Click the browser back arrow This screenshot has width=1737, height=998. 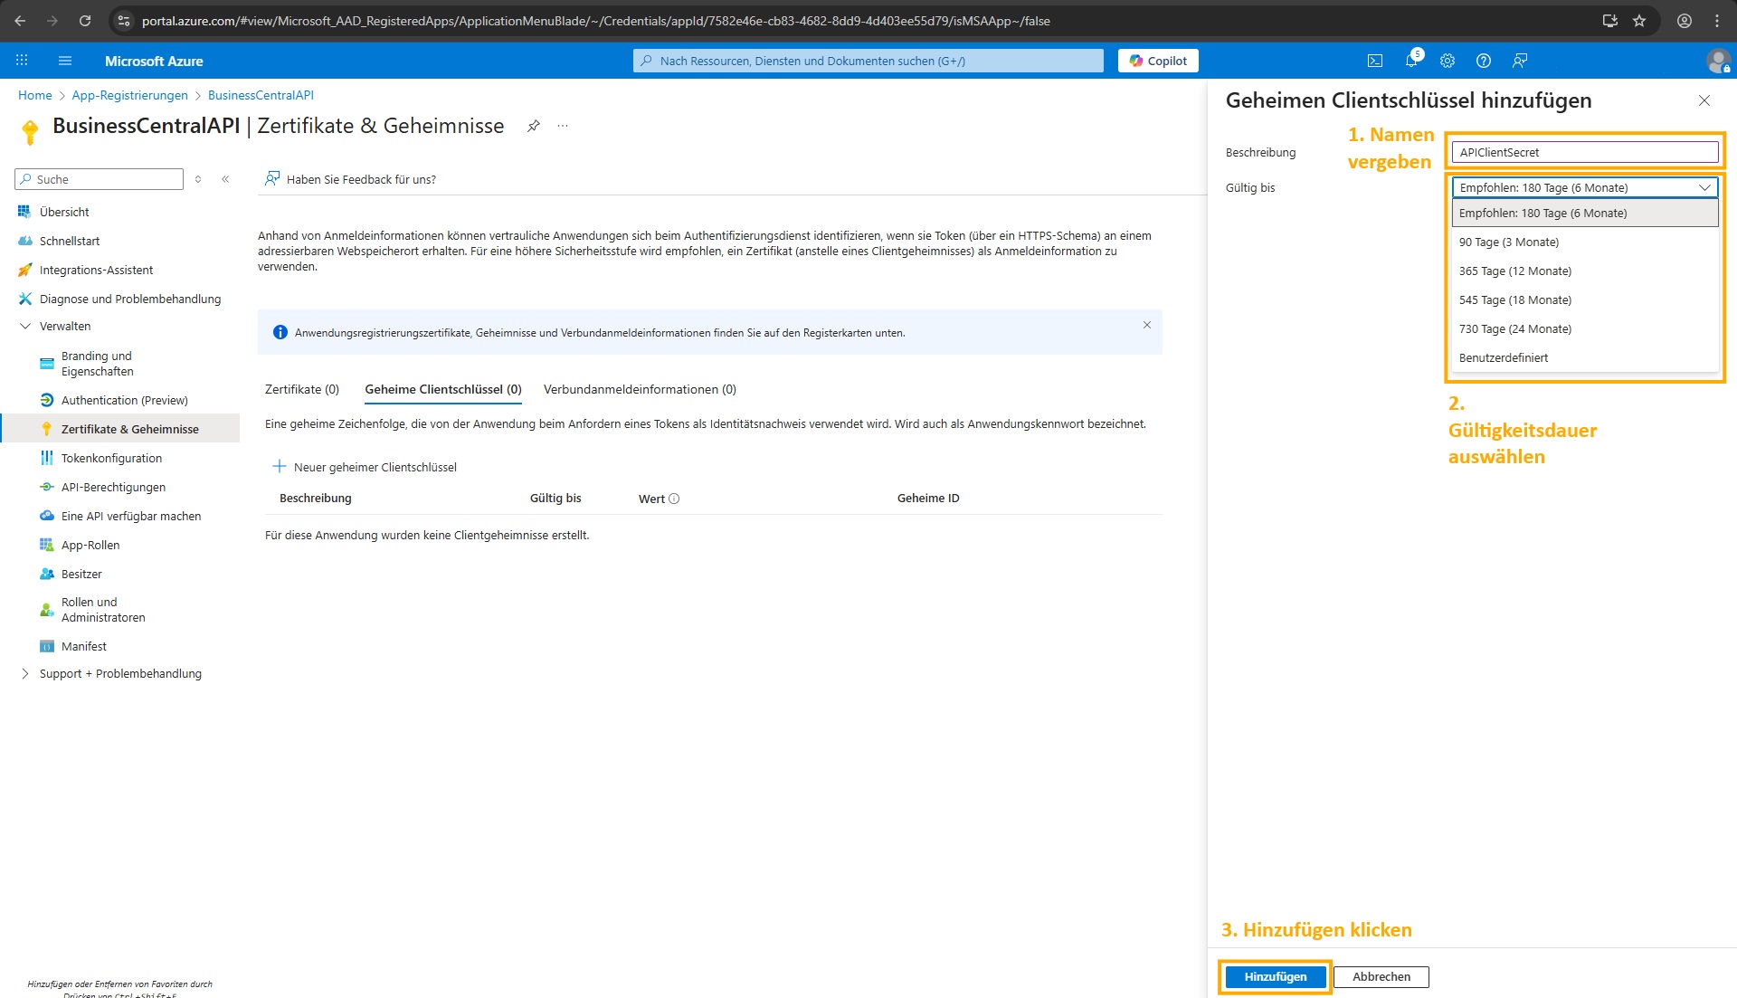tap(20, 20)
